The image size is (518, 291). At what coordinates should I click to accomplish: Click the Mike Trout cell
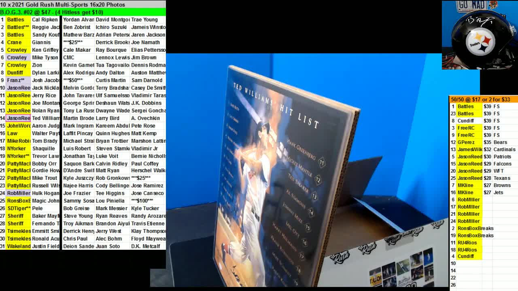45,178
